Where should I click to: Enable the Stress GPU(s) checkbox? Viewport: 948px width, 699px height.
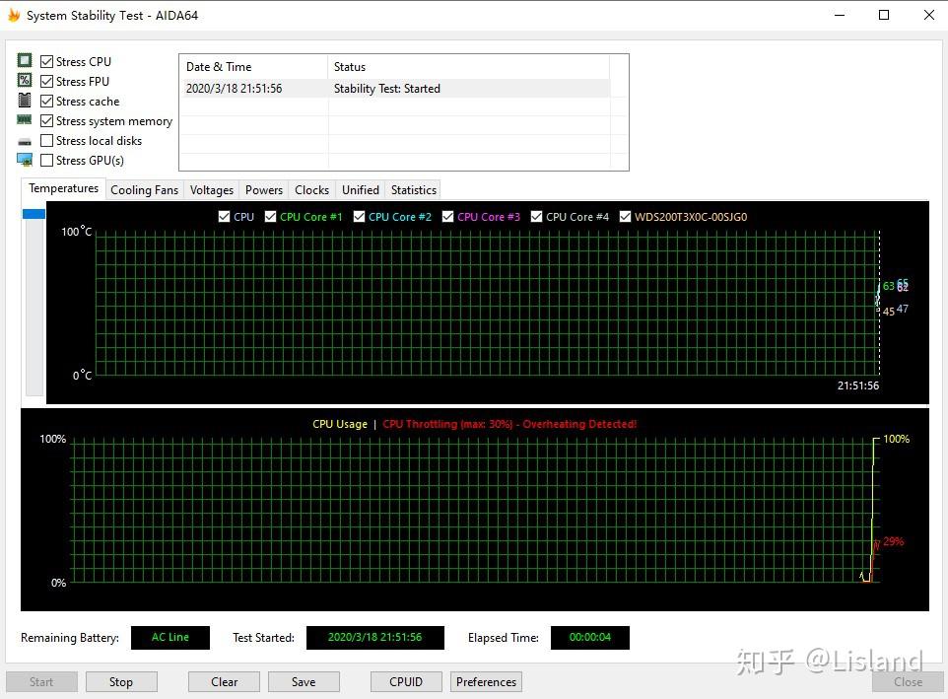point(46,160)
